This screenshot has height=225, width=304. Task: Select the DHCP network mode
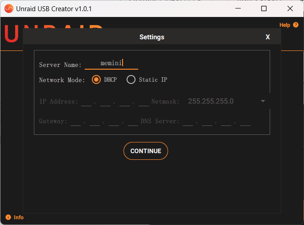tap(96, 79)
